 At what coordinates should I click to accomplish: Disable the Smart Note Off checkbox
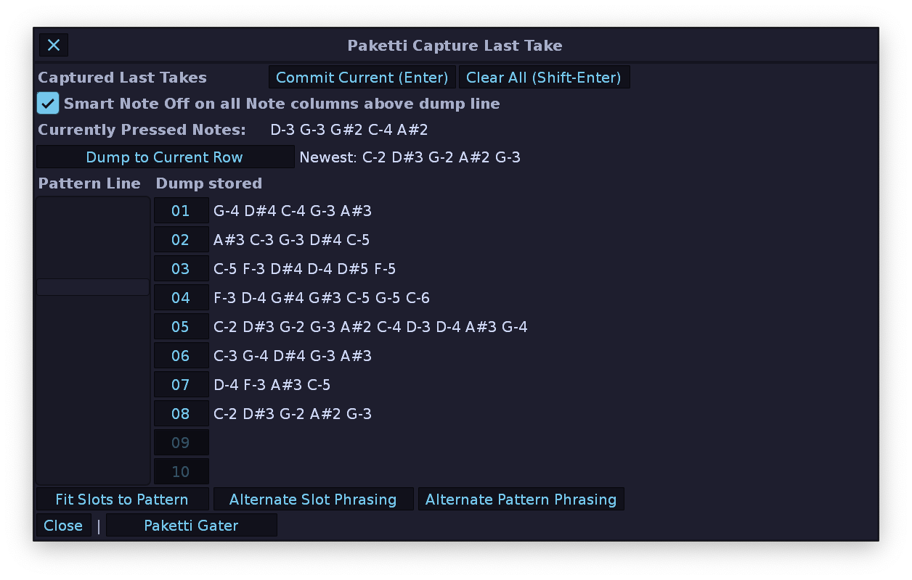[x=48, y=104]
